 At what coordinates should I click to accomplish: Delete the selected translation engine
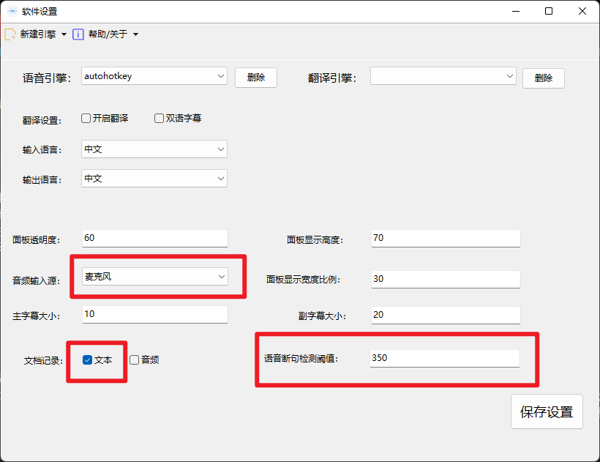(544, 78)
